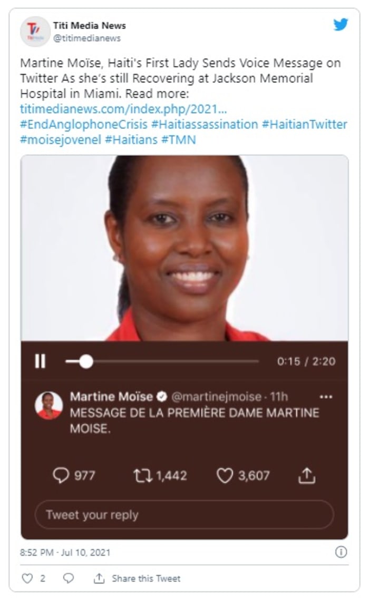Click the reply bubble icon showing 977
369x598 pixels.
61,476
